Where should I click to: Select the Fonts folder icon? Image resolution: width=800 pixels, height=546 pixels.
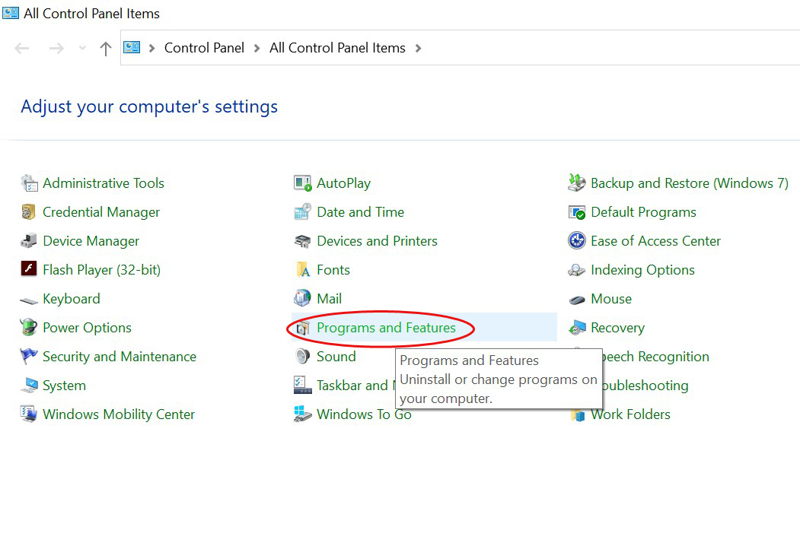pos(302,270)
